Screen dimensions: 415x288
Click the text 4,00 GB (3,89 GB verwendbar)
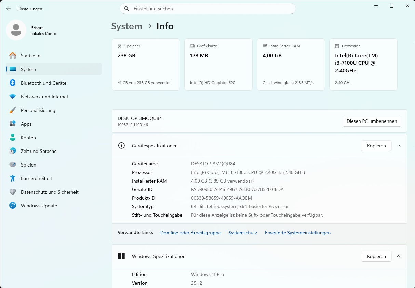tap(222, 181)
